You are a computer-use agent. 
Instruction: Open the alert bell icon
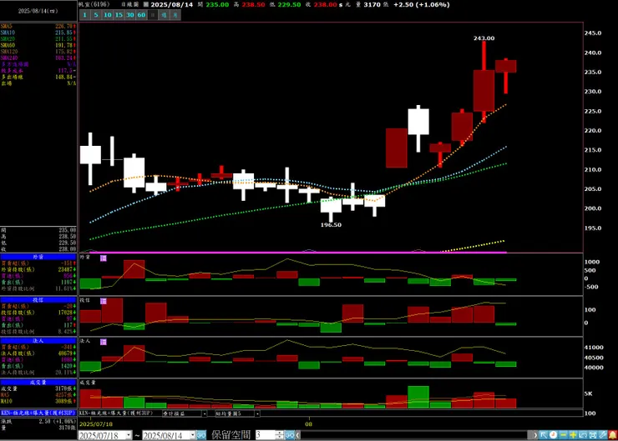(x=612, y=435)
